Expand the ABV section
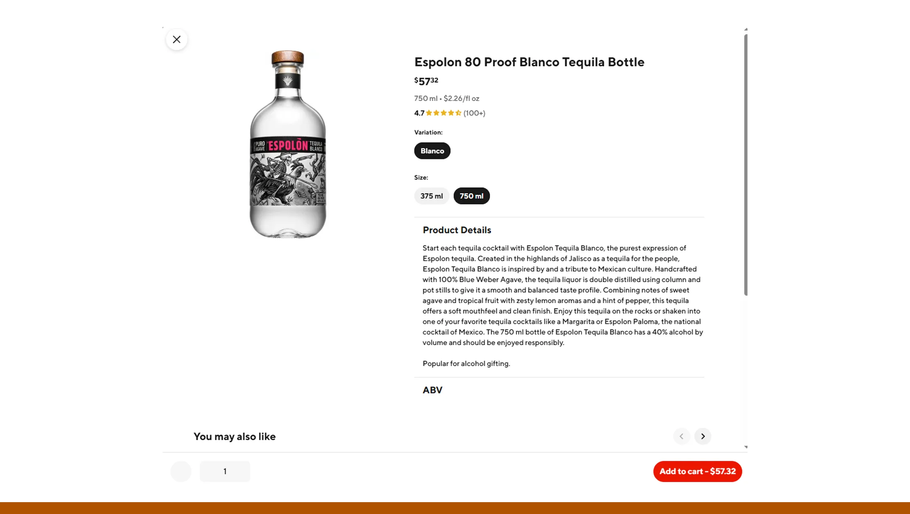The height and width of the screenshot is (514, 910). (432, 390)
